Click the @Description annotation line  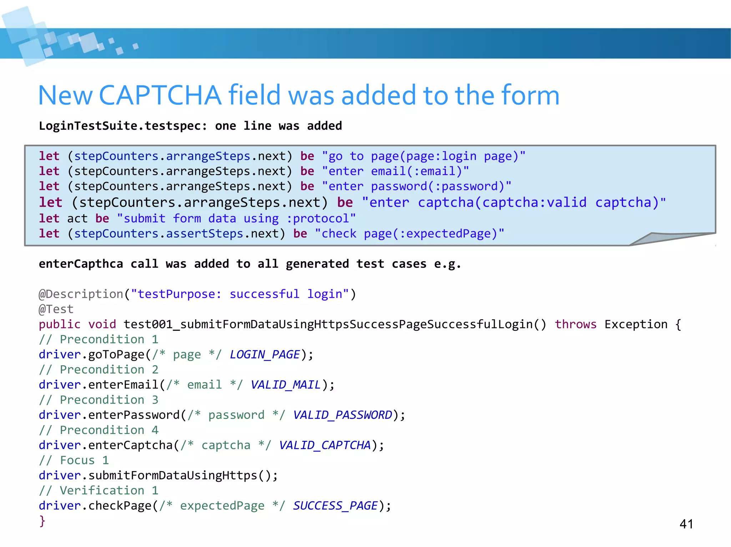(197, 294)
